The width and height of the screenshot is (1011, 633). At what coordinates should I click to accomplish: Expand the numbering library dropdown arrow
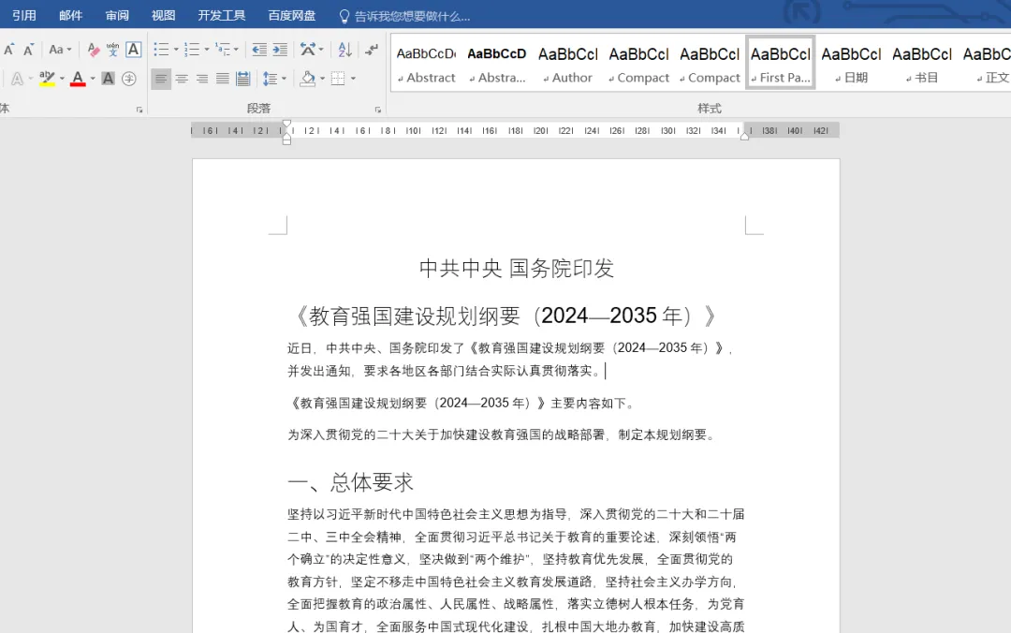[x=207, y=50]
